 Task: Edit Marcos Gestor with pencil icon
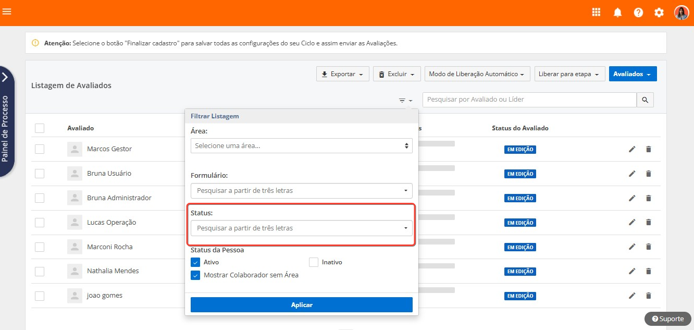(x=632, y=149)
